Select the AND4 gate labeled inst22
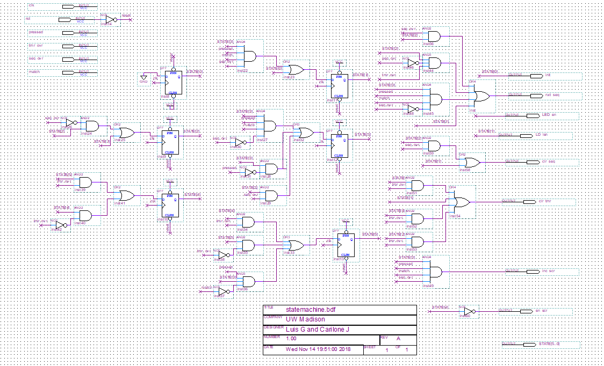The width and height of the screenshot is (604, 366). tap(250, 56)
